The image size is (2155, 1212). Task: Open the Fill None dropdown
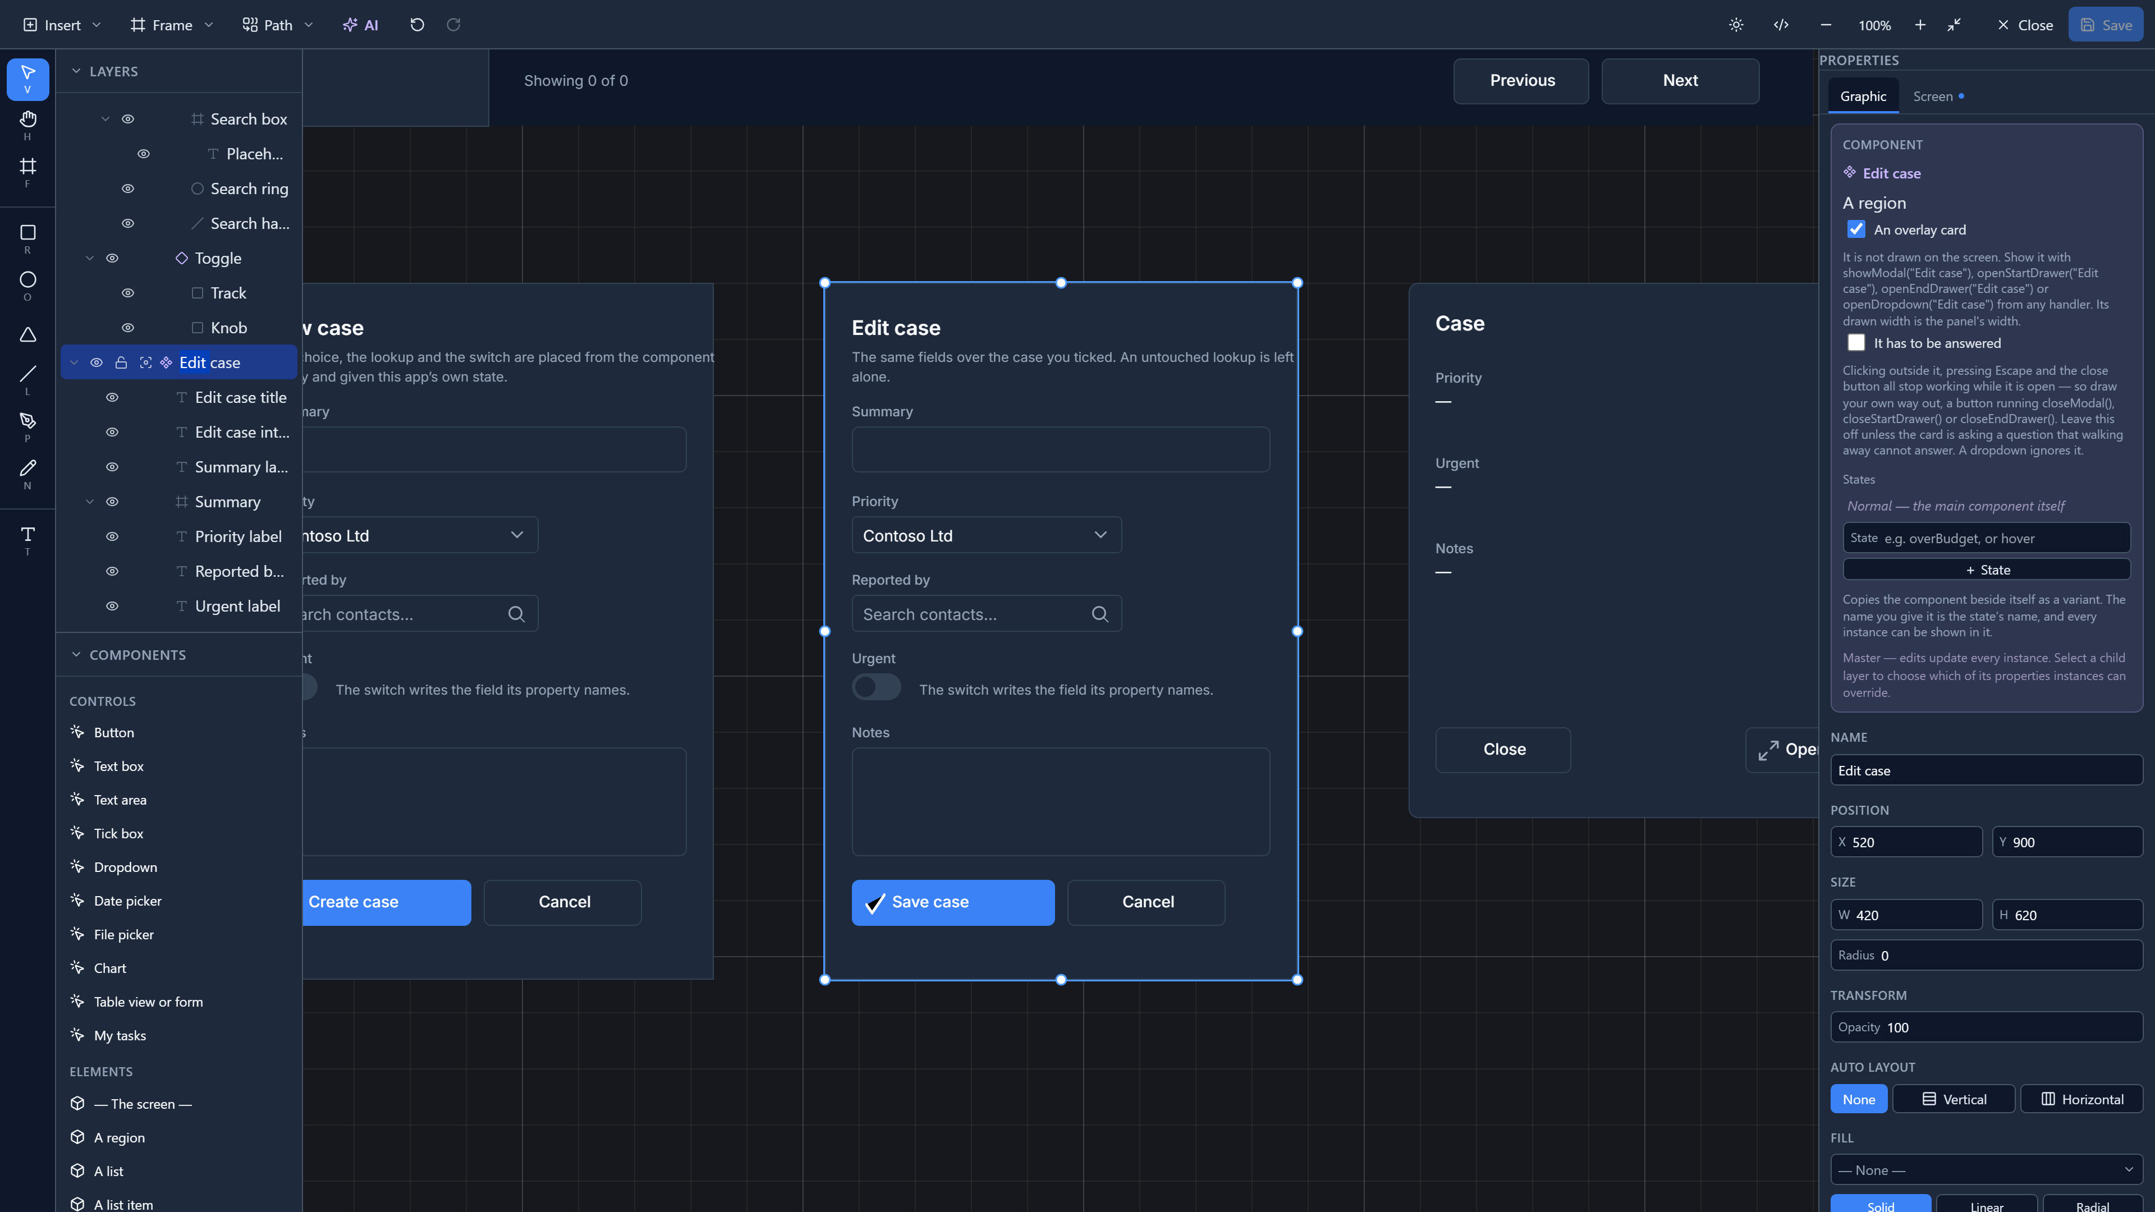pos(1986,1170)
